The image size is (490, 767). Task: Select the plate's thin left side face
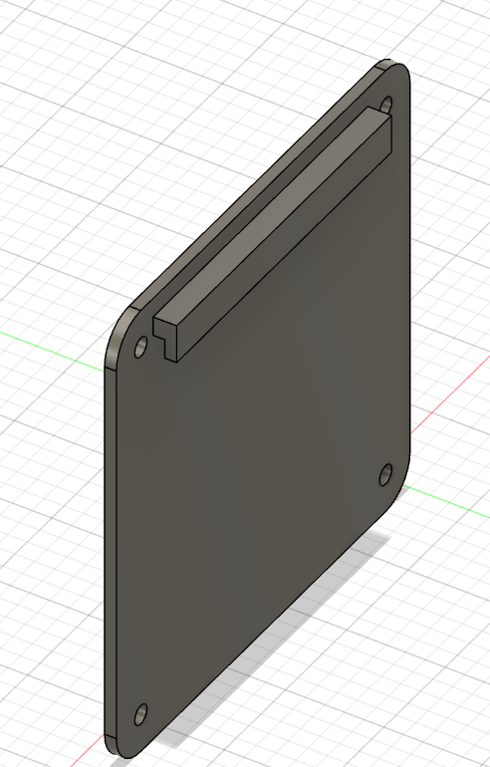(x=111, y=553)
